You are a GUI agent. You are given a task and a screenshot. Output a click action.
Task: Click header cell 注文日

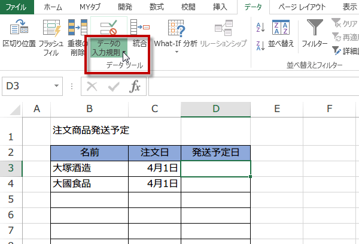(154, 153)
